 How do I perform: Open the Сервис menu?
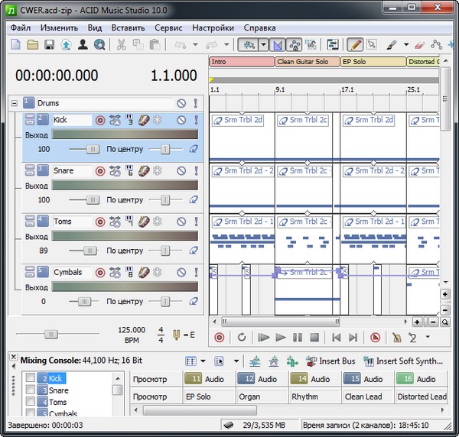point(168,28)
